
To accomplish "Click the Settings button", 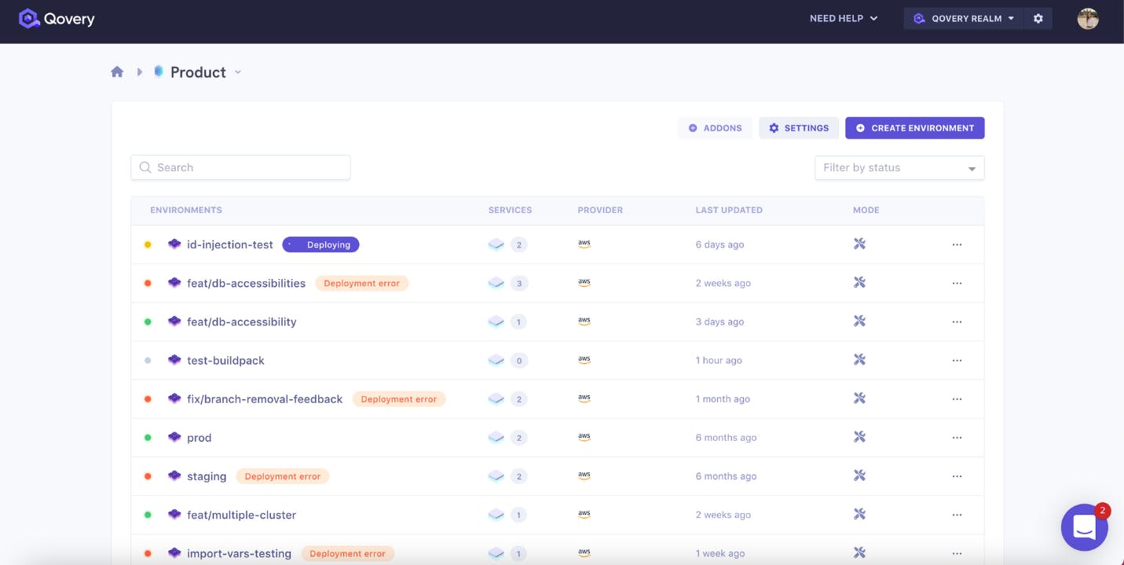I will click(799, 128).
